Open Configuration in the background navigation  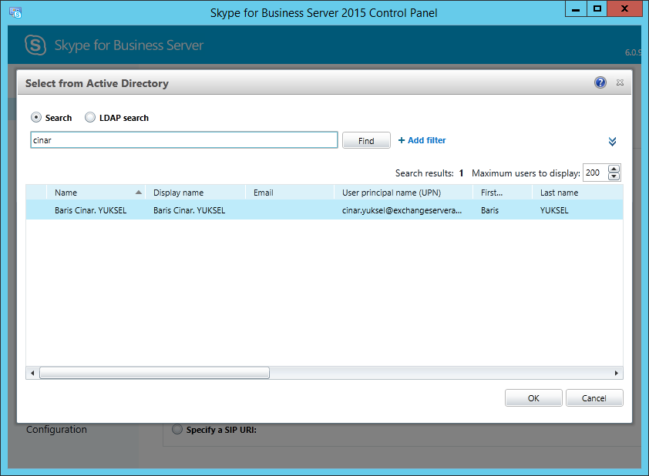pyautogui.click(x=57, y=429)
